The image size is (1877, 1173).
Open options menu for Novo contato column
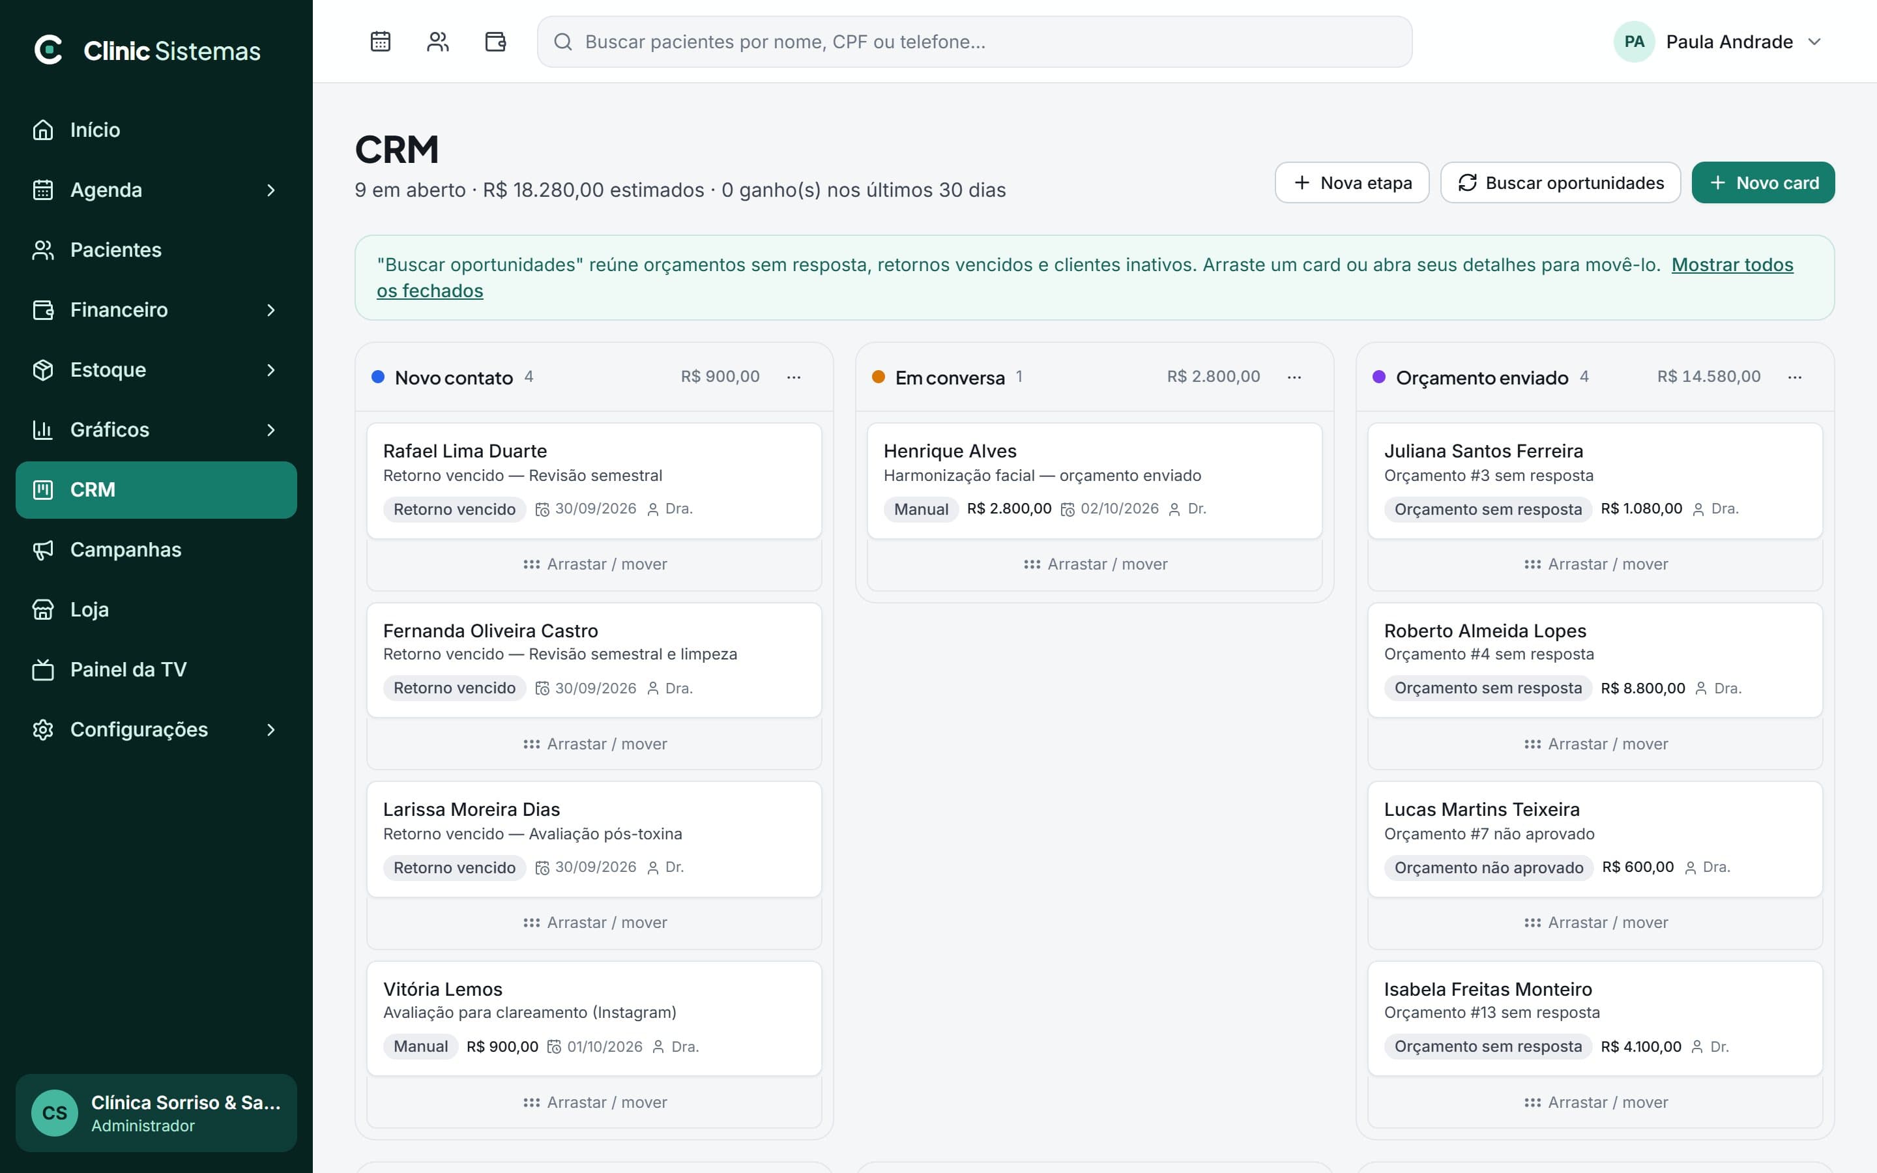pyautogui.click(x=793, y=377)
